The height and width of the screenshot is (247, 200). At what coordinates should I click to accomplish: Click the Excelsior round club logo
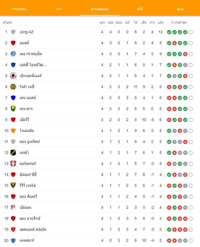(13, 76)
